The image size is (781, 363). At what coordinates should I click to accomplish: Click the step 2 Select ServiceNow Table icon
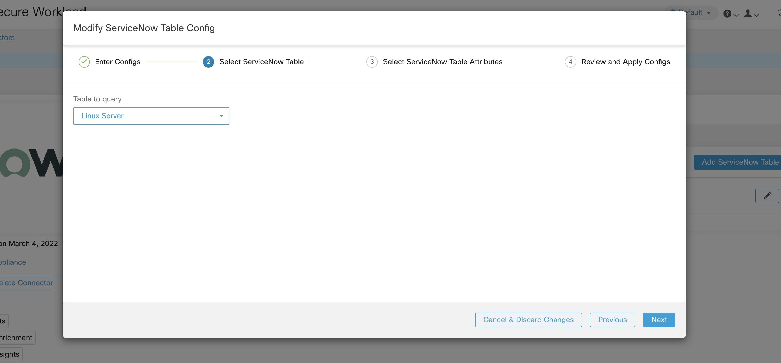(x=208, y=62)
